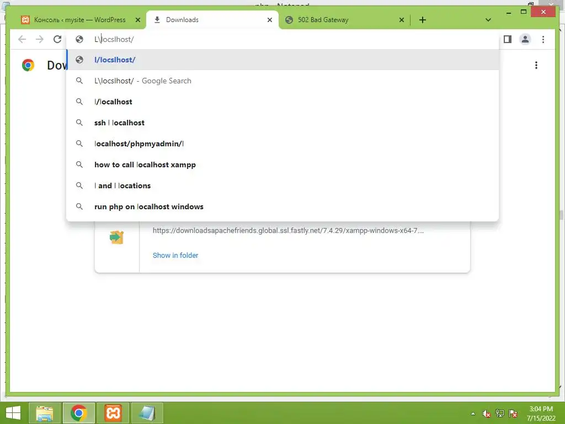Viewport: 565px width, 424px height.
Task: Switch to the Консоль mysite WordPress tab
Action: 80,20
